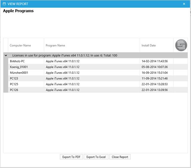Sort by Program Name column header
Viewport: 191px width, 168px height.
(x=55, y=46)
